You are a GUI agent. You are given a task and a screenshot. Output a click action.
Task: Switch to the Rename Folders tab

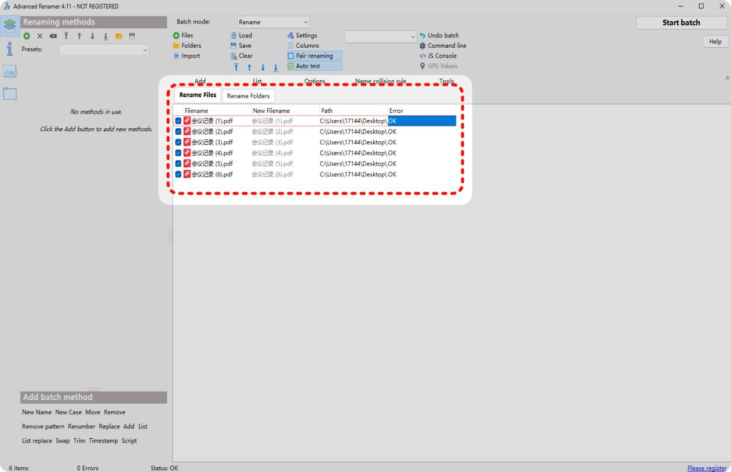pyautogui.click(x=249, y=96)
